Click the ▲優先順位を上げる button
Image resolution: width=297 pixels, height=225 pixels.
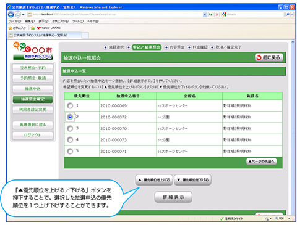coord(154,180)
